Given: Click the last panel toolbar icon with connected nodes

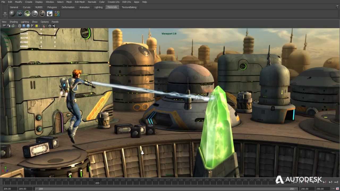Looking at the screenshot, I should click(x=54, y=26).
